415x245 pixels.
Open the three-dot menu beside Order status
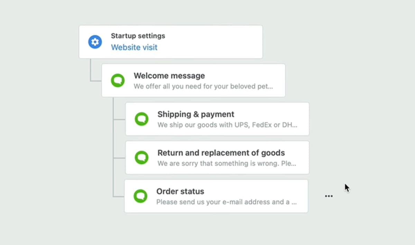(329, 196)
